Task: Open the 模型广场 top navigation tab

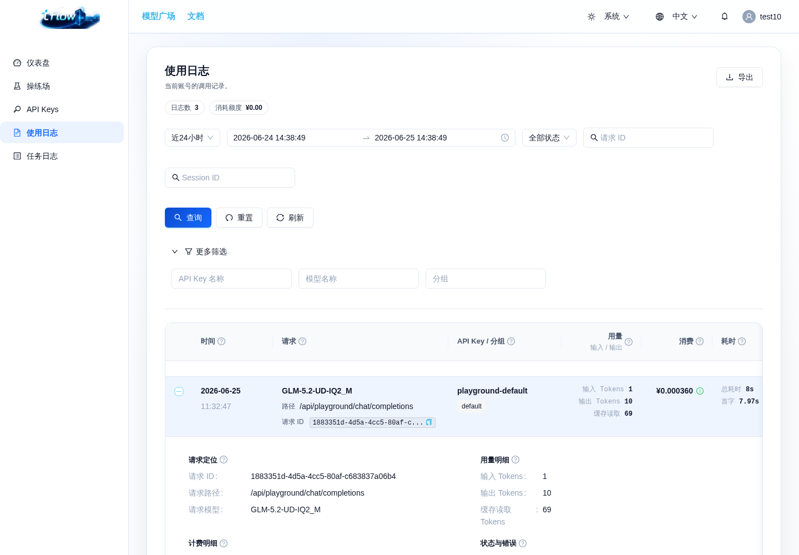Action: click(159, 16)
